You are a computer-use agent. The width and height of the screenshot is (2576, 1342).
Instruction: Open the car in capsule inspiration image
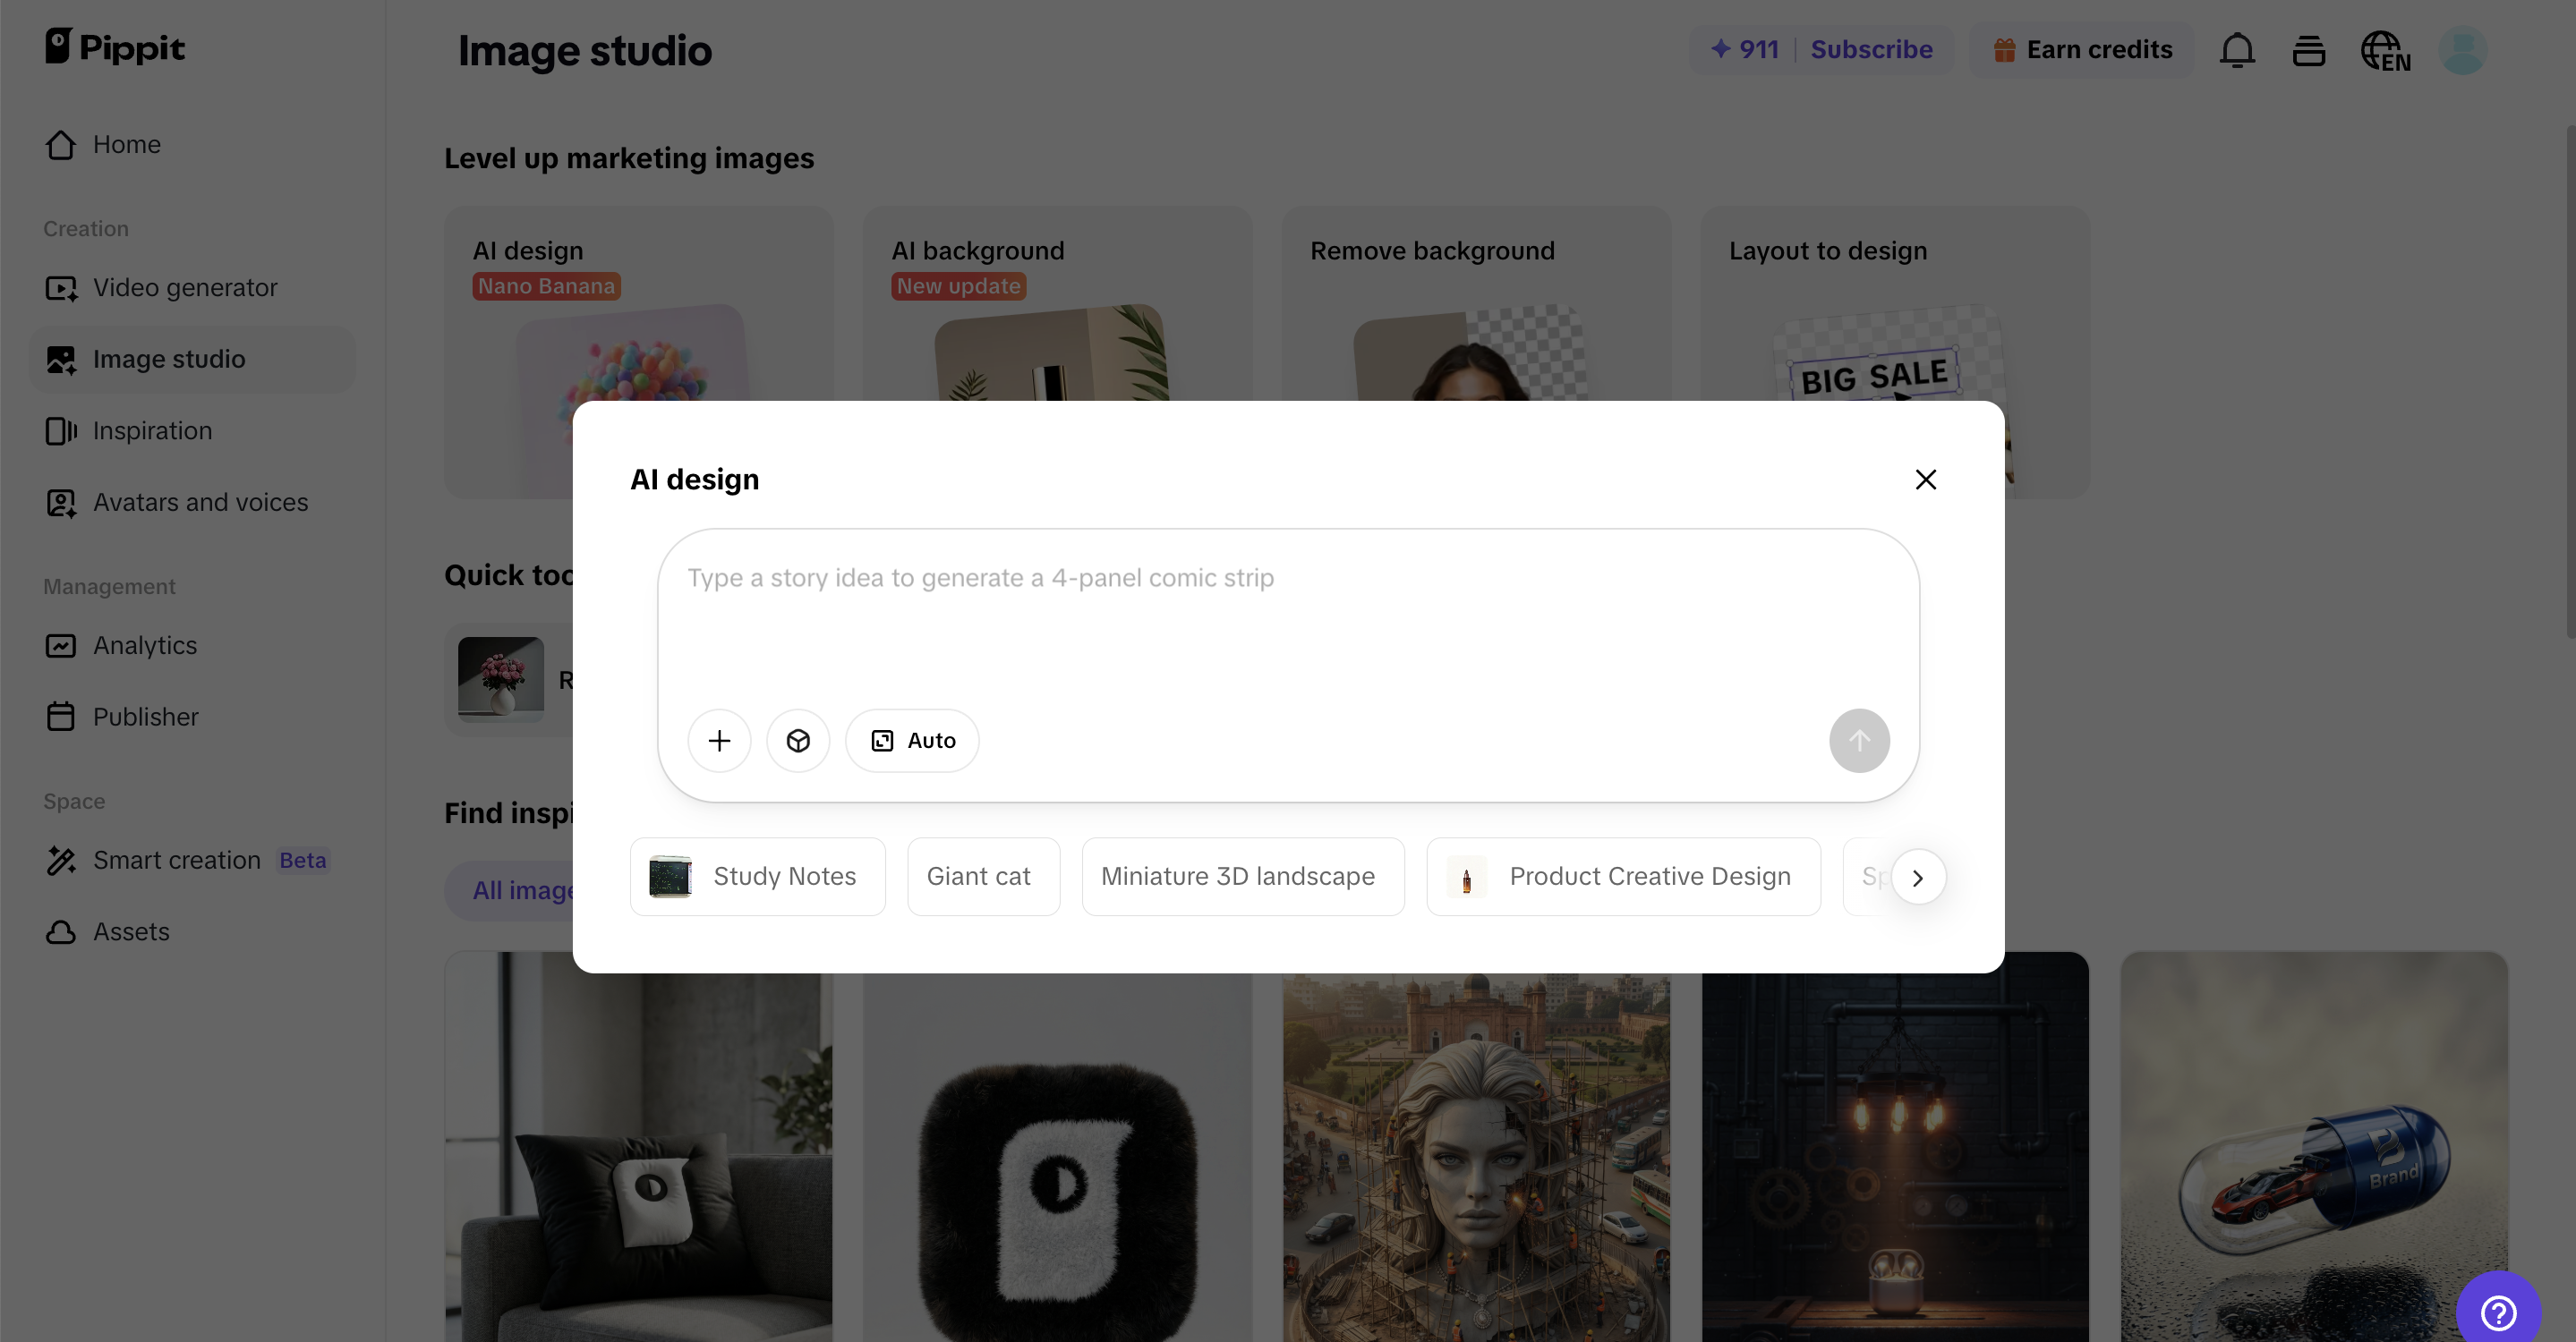2314,1146
